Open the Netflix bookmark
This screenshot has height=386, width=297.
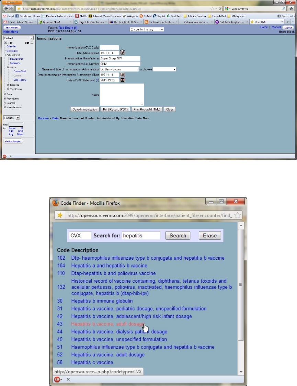pos(81,16)
